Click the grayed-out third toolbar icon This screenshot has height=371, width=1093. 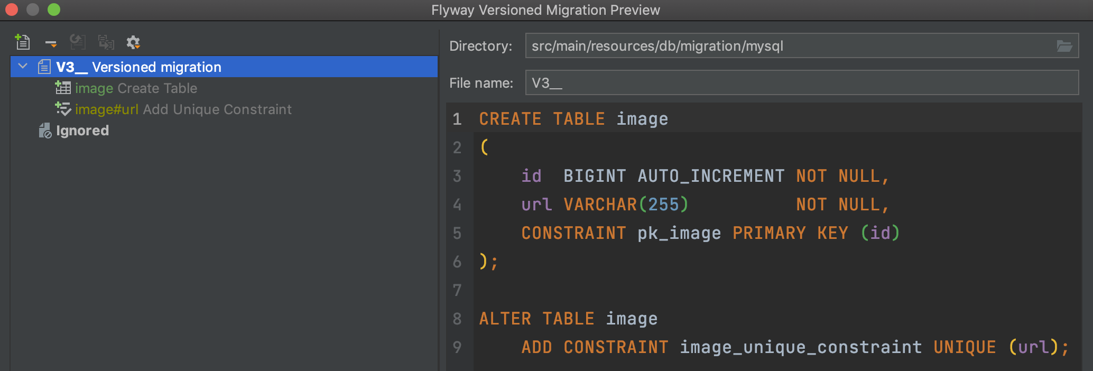coord(78,42)
